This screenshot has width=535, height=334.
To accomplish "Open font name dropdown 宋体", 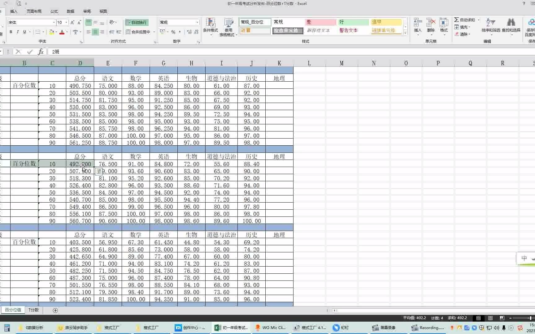I will tap(54, 22).
